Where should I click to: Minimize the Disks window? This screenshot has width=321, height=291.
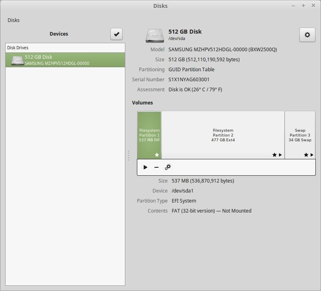[x=293, y=6]
